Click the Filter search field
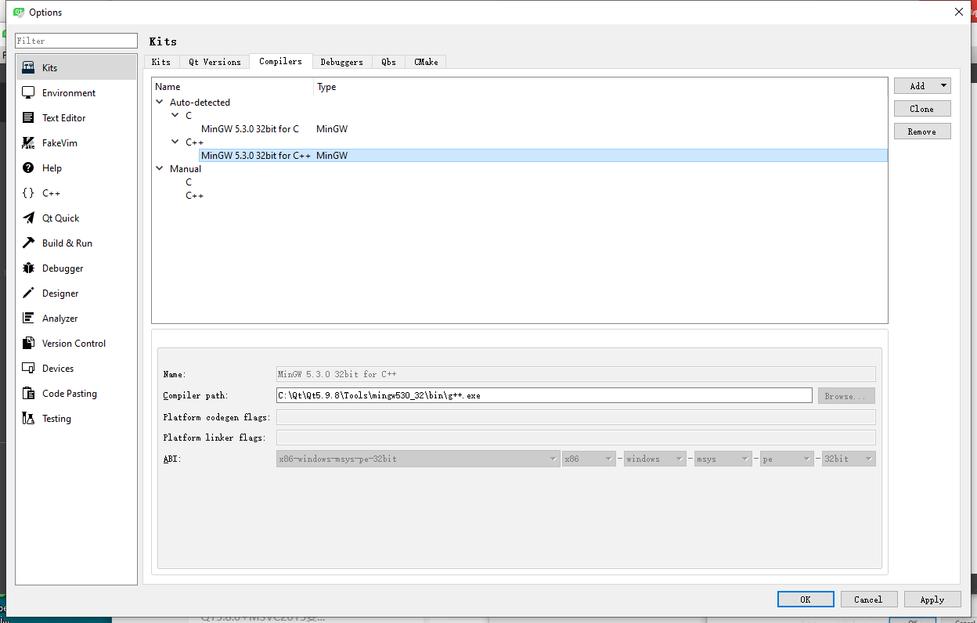This screenshot has height=623, width=977. pos(76,41)
